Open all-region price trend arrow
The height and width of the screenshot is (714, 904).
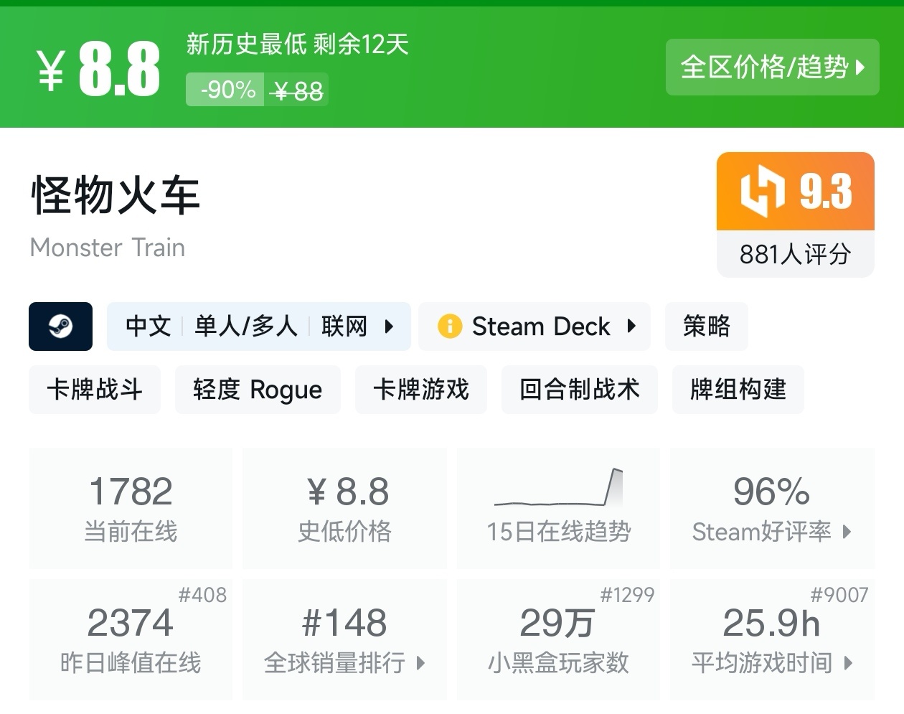[860, 67]
